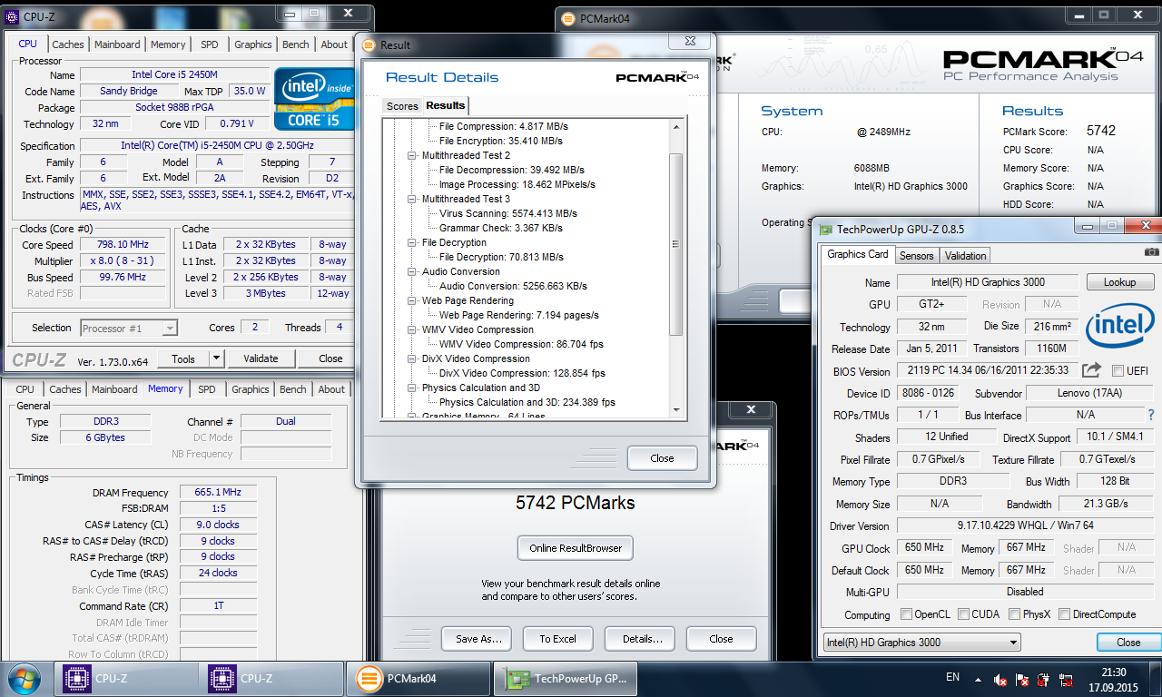Click the Result list vertical scrollbar thumb
This screenshot has height=697, width=1162.
pyautogui.click(x=676, y=244)
